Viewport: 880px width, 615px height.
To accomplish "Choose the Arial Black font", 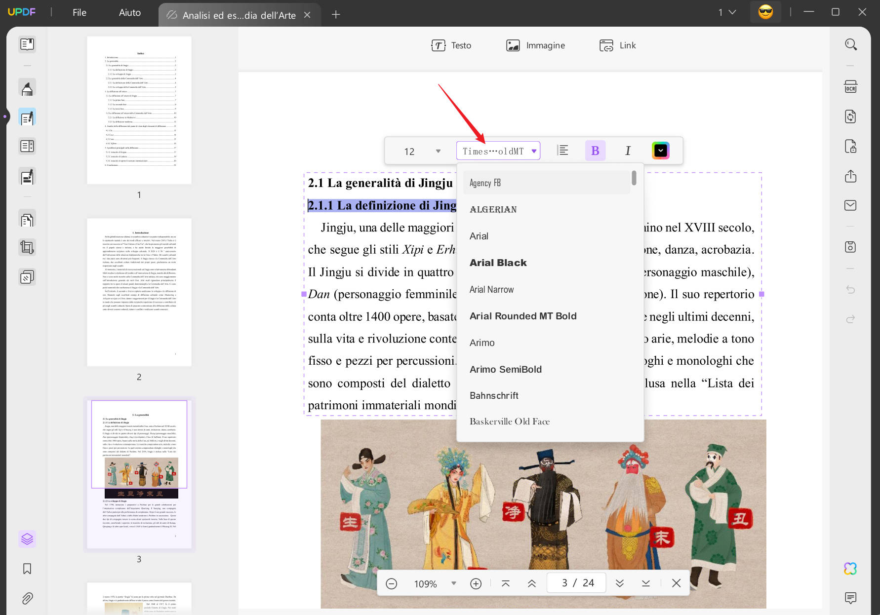I will (x=546, y=263).
